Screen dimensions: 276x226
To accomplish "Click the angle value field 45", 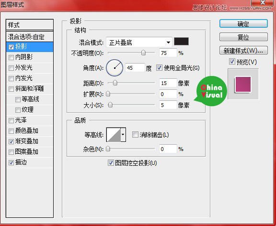I will 135,68.
